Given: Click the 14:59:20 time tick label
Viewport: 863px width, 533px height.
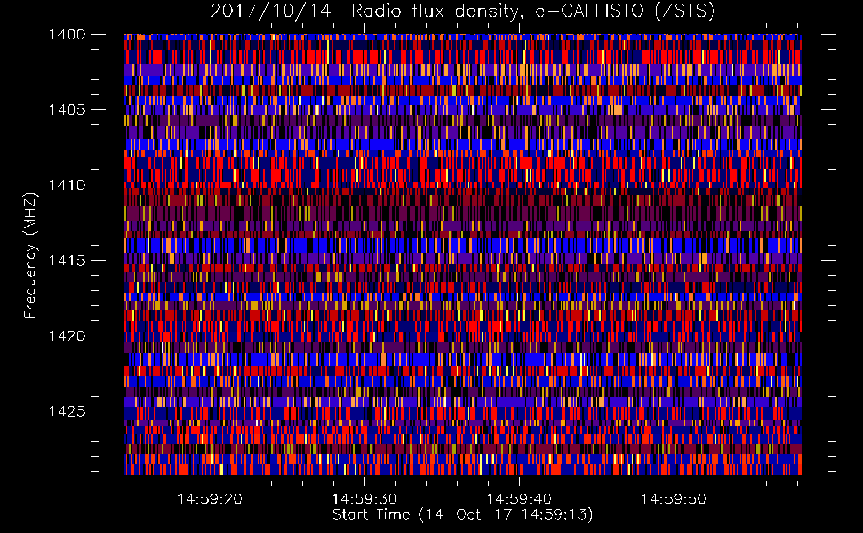Looking at the screenshot, I should click(x=210, y=499).
